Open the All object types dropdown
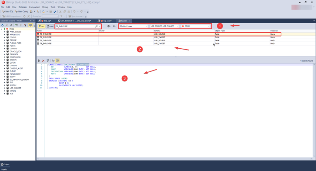This screenshot has height=171, width=316. click(x=133, y=26)
